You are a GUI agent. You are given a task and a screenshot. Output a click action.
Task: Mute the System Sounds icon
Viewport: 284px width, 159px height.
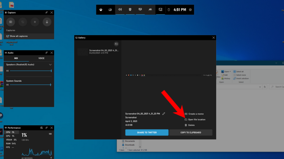(7, 85)
